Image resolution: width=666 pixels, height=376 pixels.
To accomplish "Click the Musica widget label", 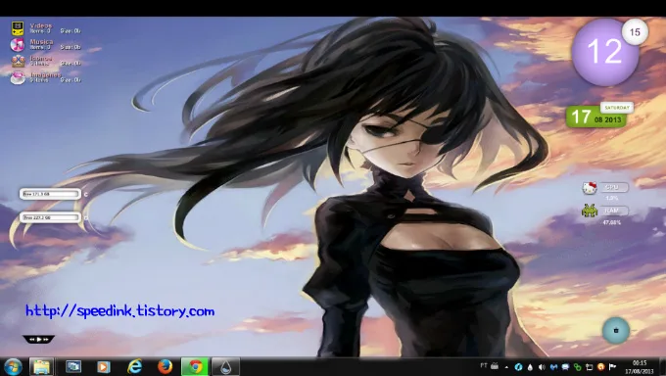I will [41, 42].
